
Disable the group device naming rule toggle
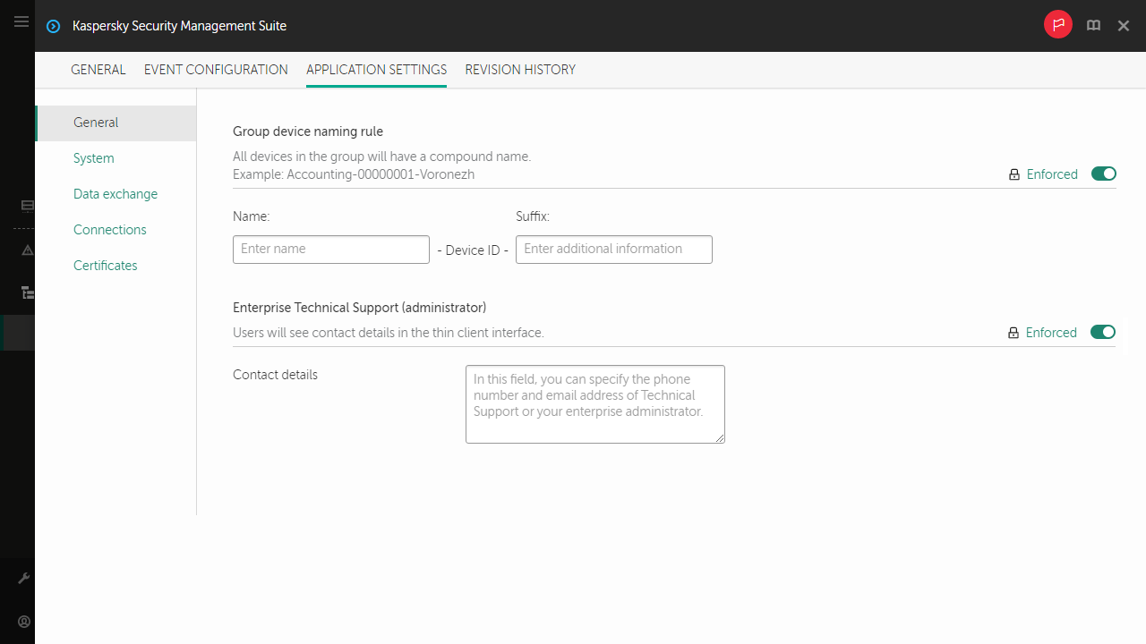(x=1103, y=174)
